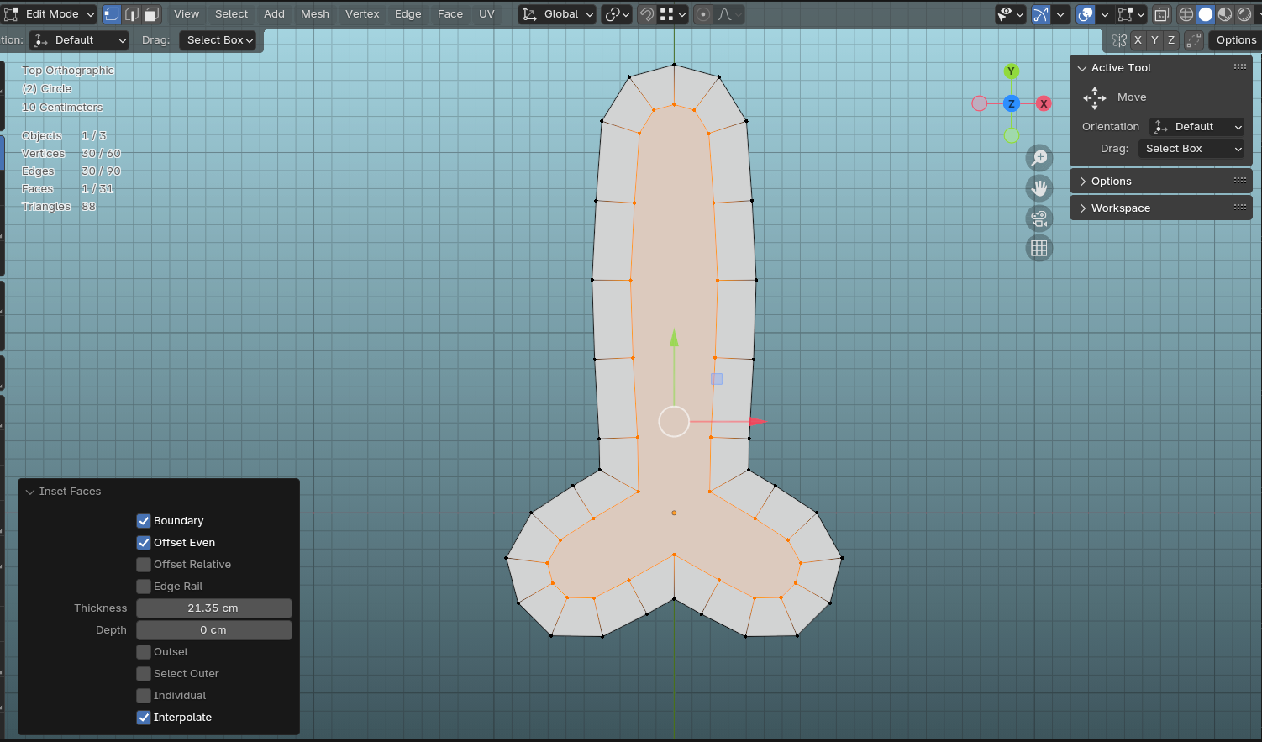This screenshot has height=742, width=1262.
Task: Enable wireframe viewport shading
Action: point(1186,14)
